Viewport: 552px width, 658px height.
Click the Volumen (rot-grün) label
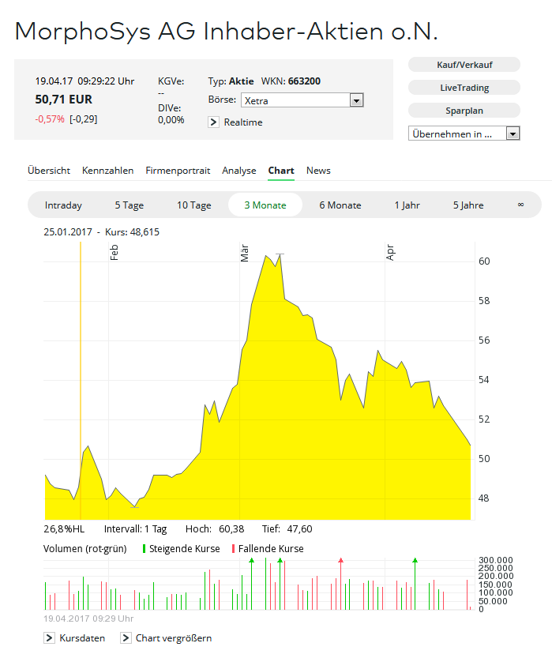click(85, 548)
